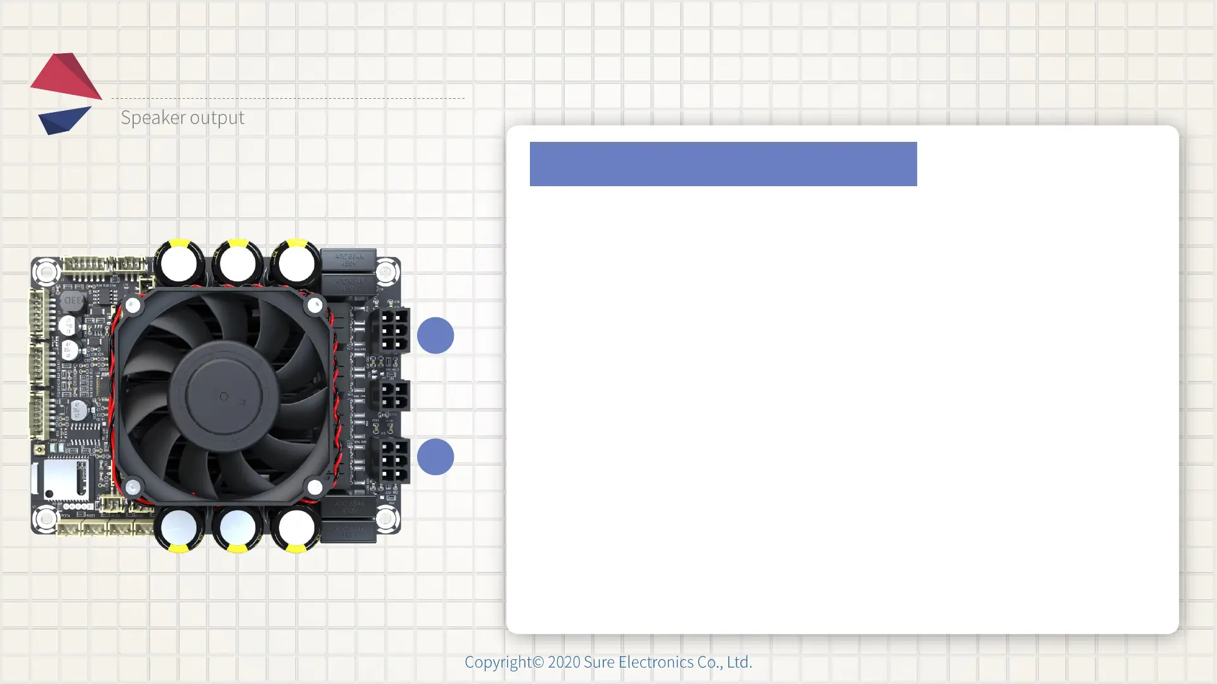Click the upper blue circle marker
Viewport: 1217px width, 684px height.
(x=435, y=335)
